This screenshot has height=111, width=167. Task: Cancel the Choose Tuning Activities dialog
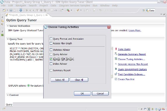coord(100,94)
